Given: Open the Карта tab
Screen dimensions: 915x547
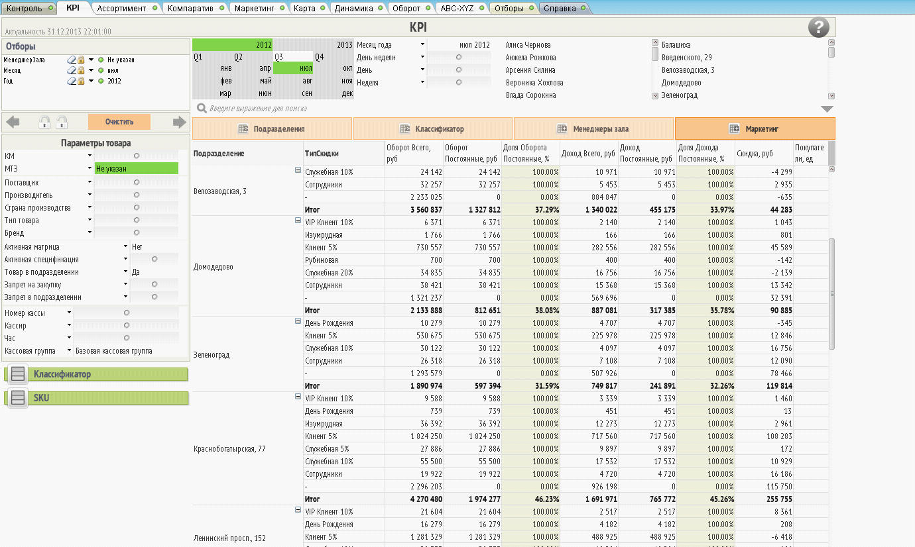Looking at the screenshot, I should click(310, 8).
